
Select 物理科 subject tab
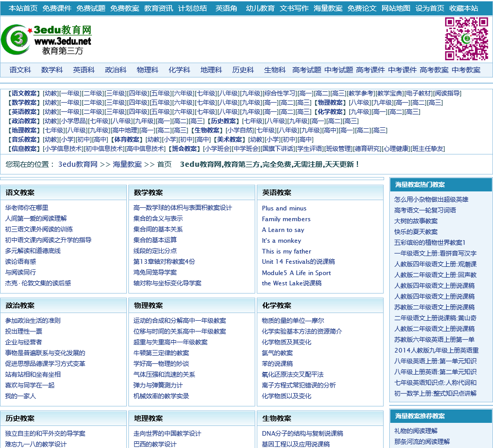[x=147, y=70]
